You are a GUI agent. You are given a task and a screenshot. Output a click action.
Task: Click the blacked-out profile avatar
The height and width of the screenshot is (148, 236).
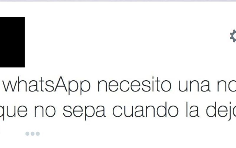tap(12, 42)
